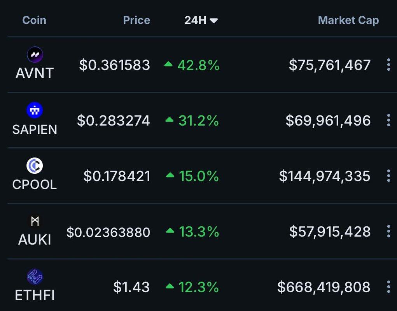Sort by the Coin column header
The image size is (397, 311).
click(34, 20)
